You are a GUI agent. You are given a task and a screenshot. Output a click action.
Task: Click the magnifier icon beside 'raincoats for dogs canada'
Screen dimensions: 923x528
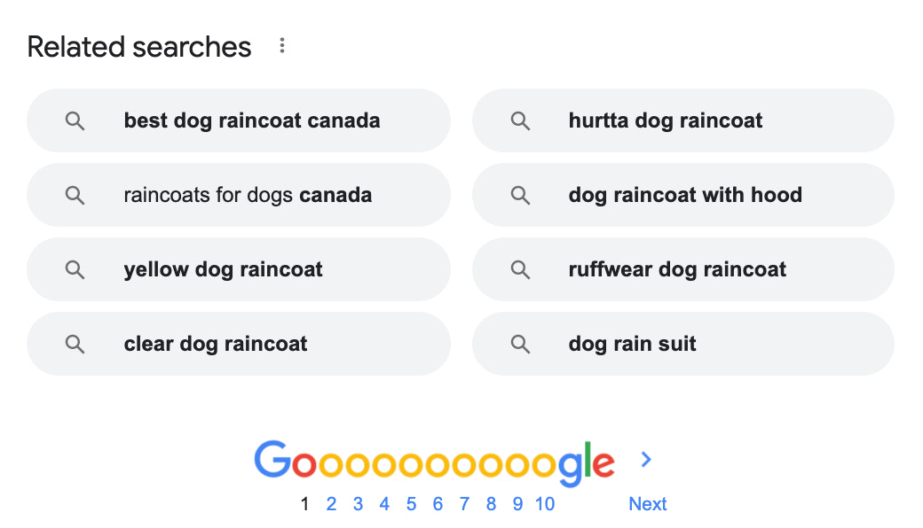(75, 195)
